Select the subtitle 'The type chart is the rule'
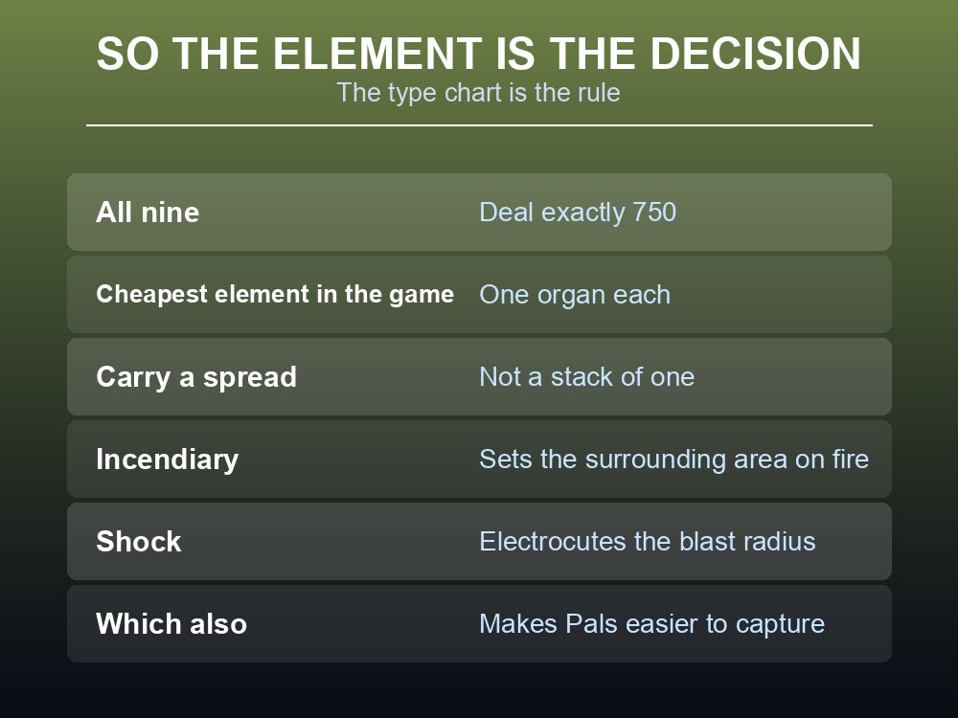The image size is (958, 718). (x=478, y=93)
